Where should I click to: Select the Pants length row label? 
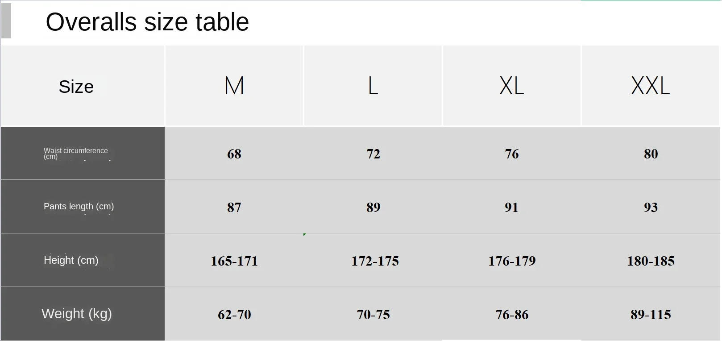pos(79,206)
